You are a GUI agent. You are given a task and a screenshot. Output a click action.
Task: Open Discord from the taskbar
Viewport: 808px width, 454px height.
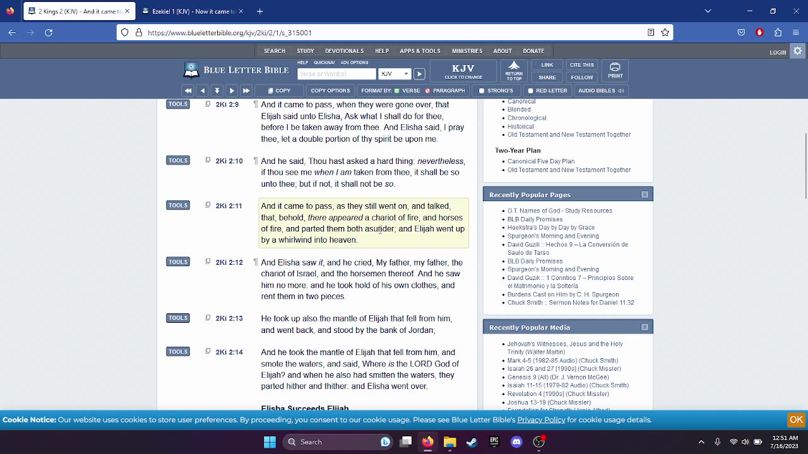[x=516, y=442]
